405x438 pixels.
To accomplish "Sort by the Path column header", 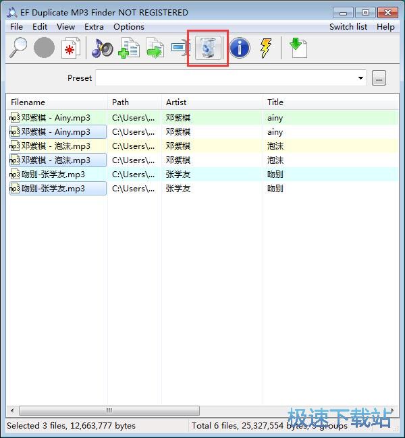I will pos(134,102).
